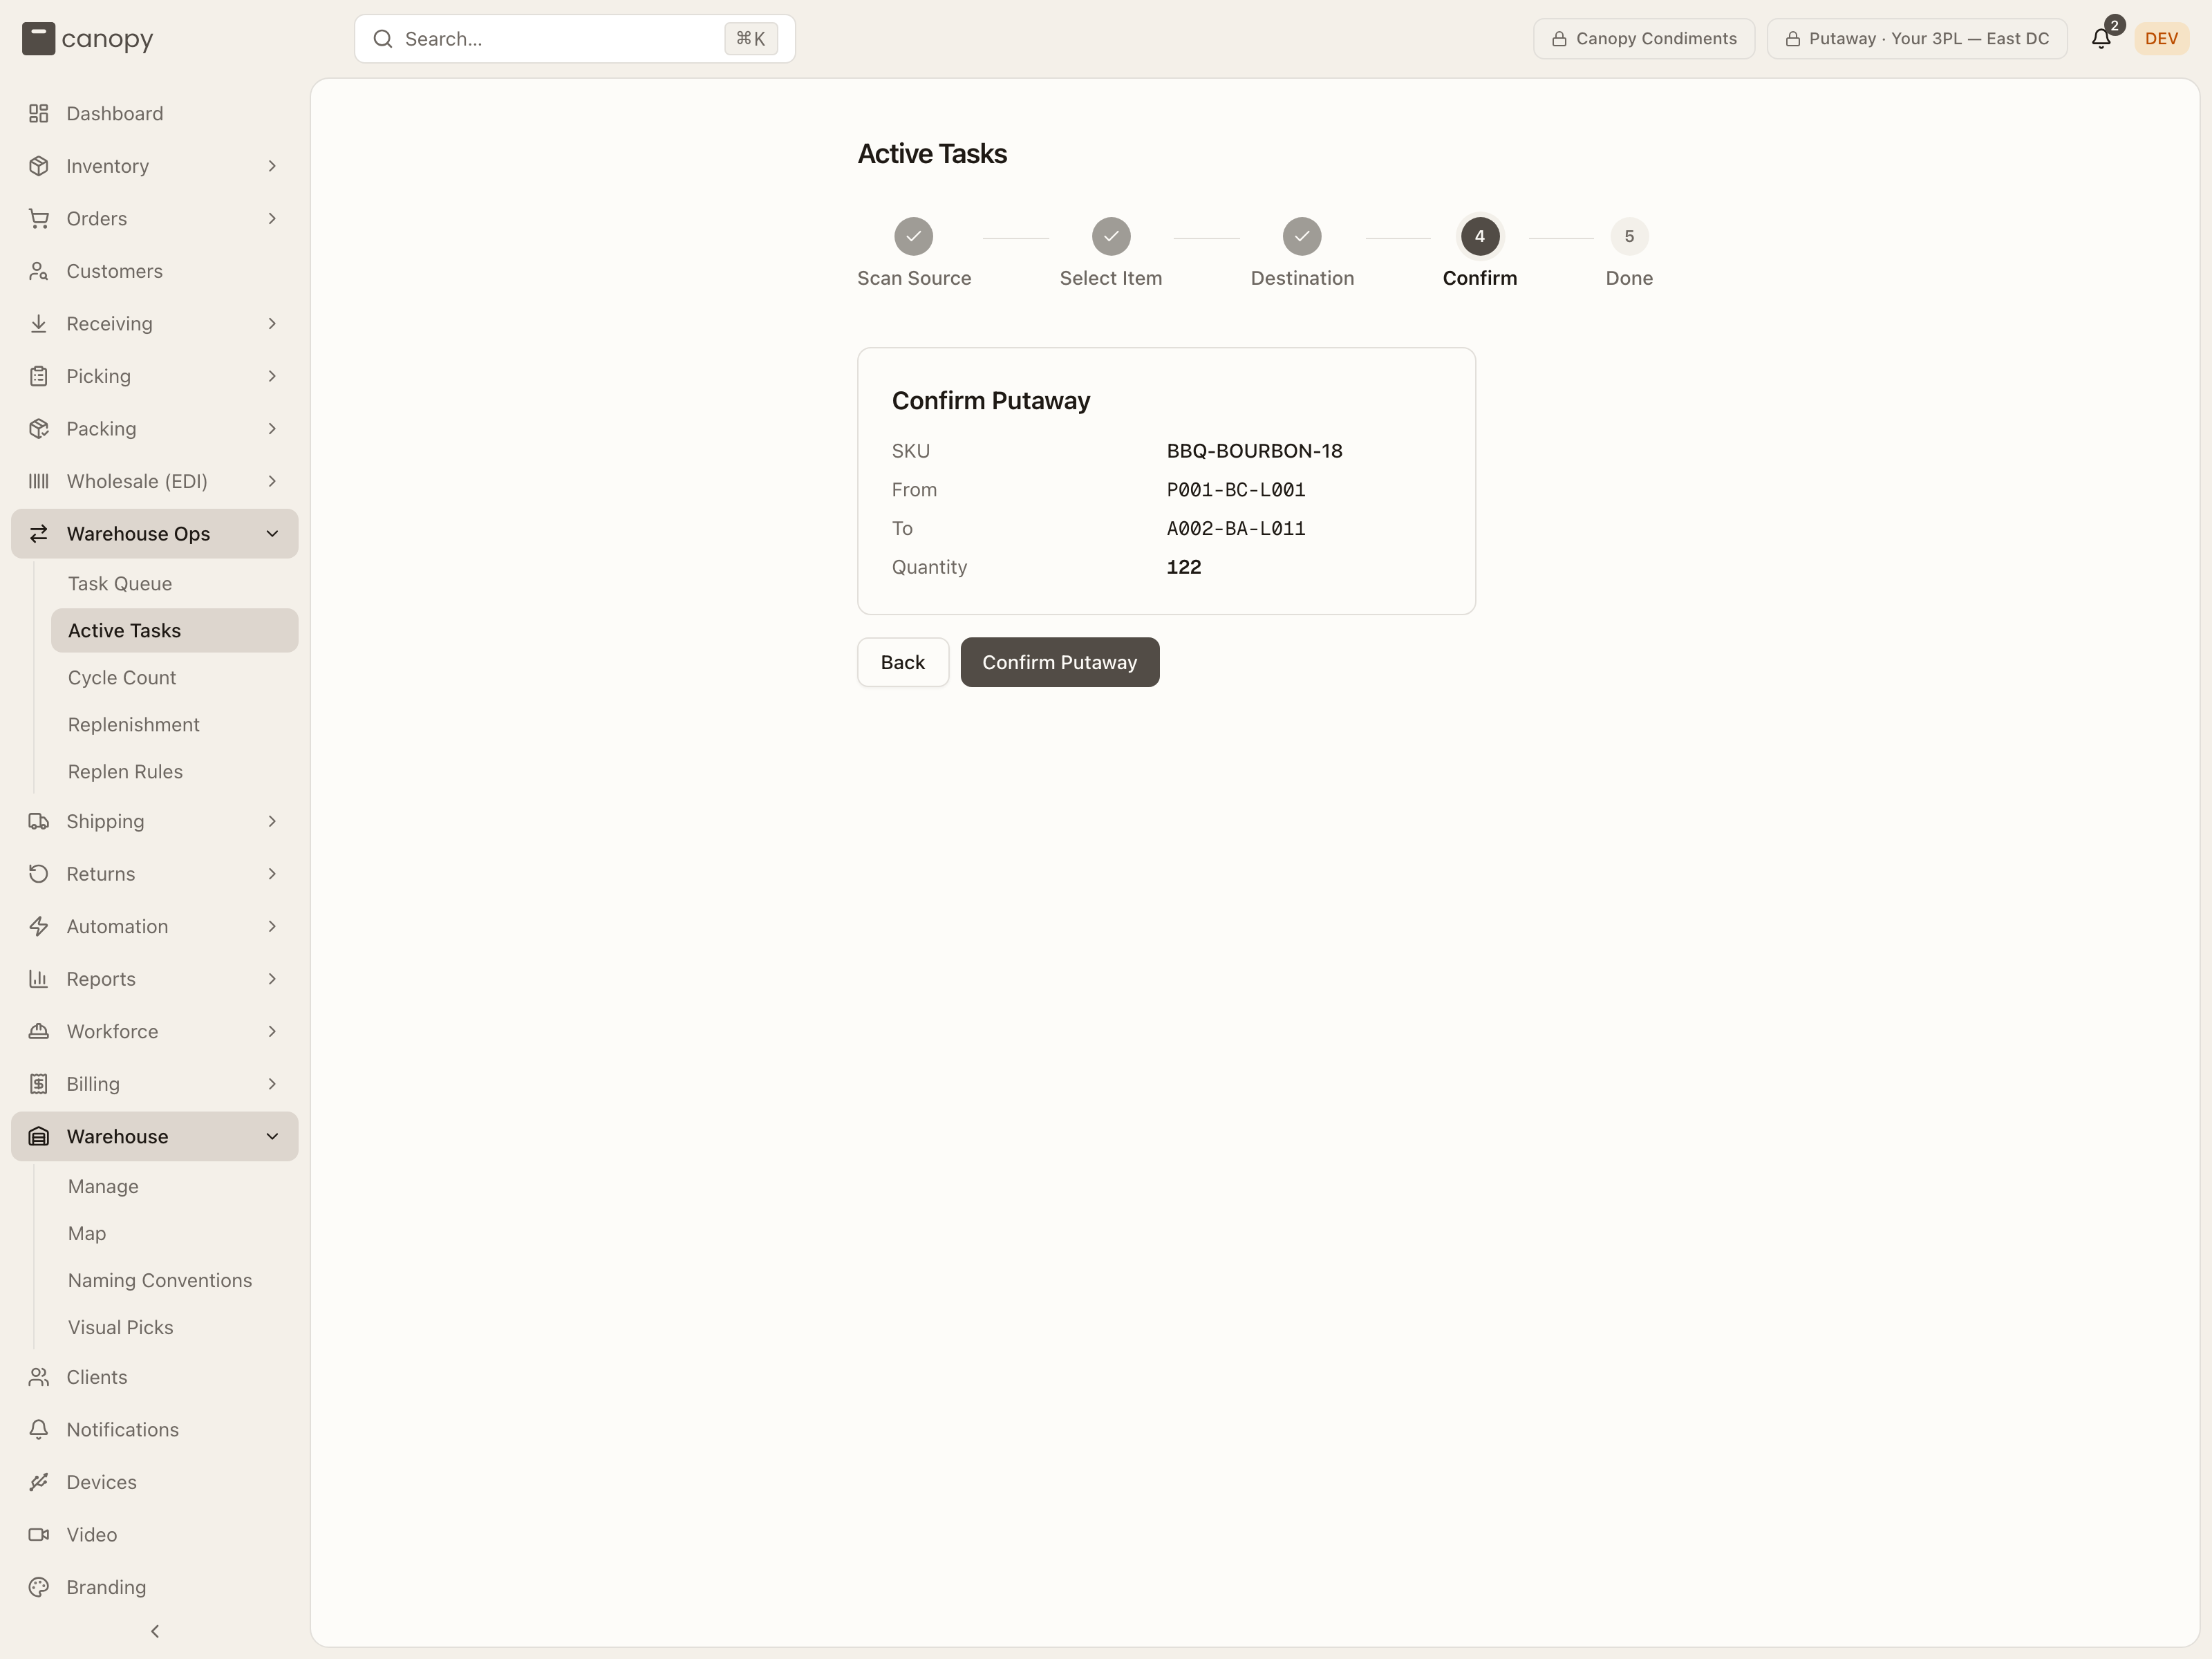Click the Canopy logo icon

pos(38,39)
